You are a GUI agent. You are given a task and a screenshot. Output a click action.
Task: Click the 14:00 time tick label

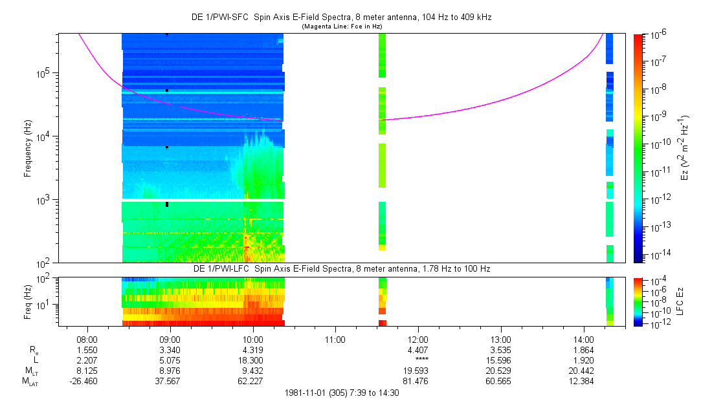click(x=584, y=339)
